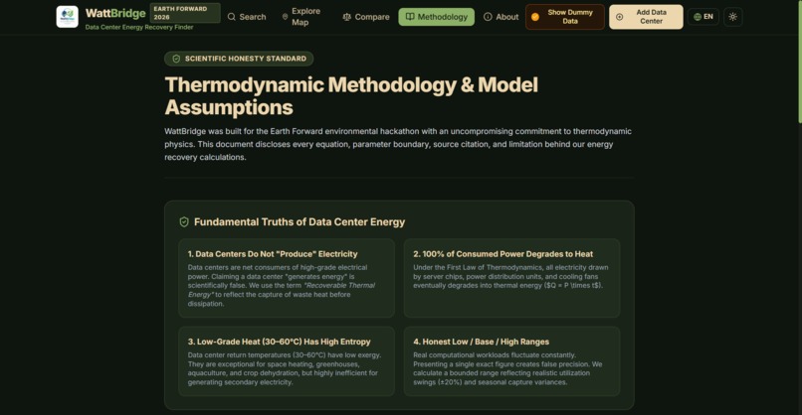The width and height of the screenshot is (802, 415).
Task: Select card '2. 100% of Consumed Power Degrades to Heat'
Action: (x=512, y=278)
